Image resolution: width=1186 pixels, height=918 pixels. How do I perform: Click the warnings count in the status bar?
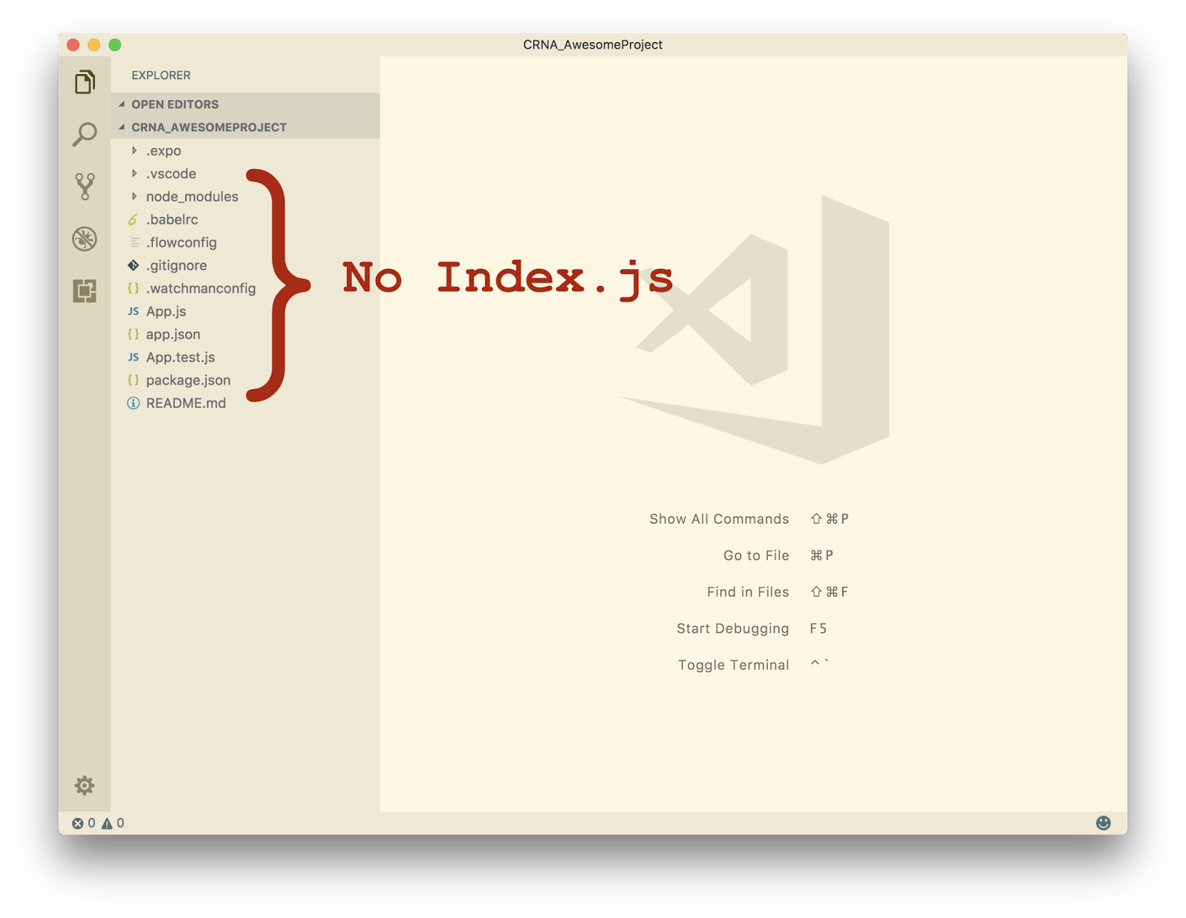click(113, 823)
